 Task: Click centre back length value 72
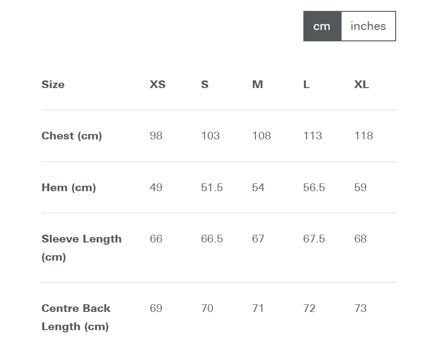309,308
